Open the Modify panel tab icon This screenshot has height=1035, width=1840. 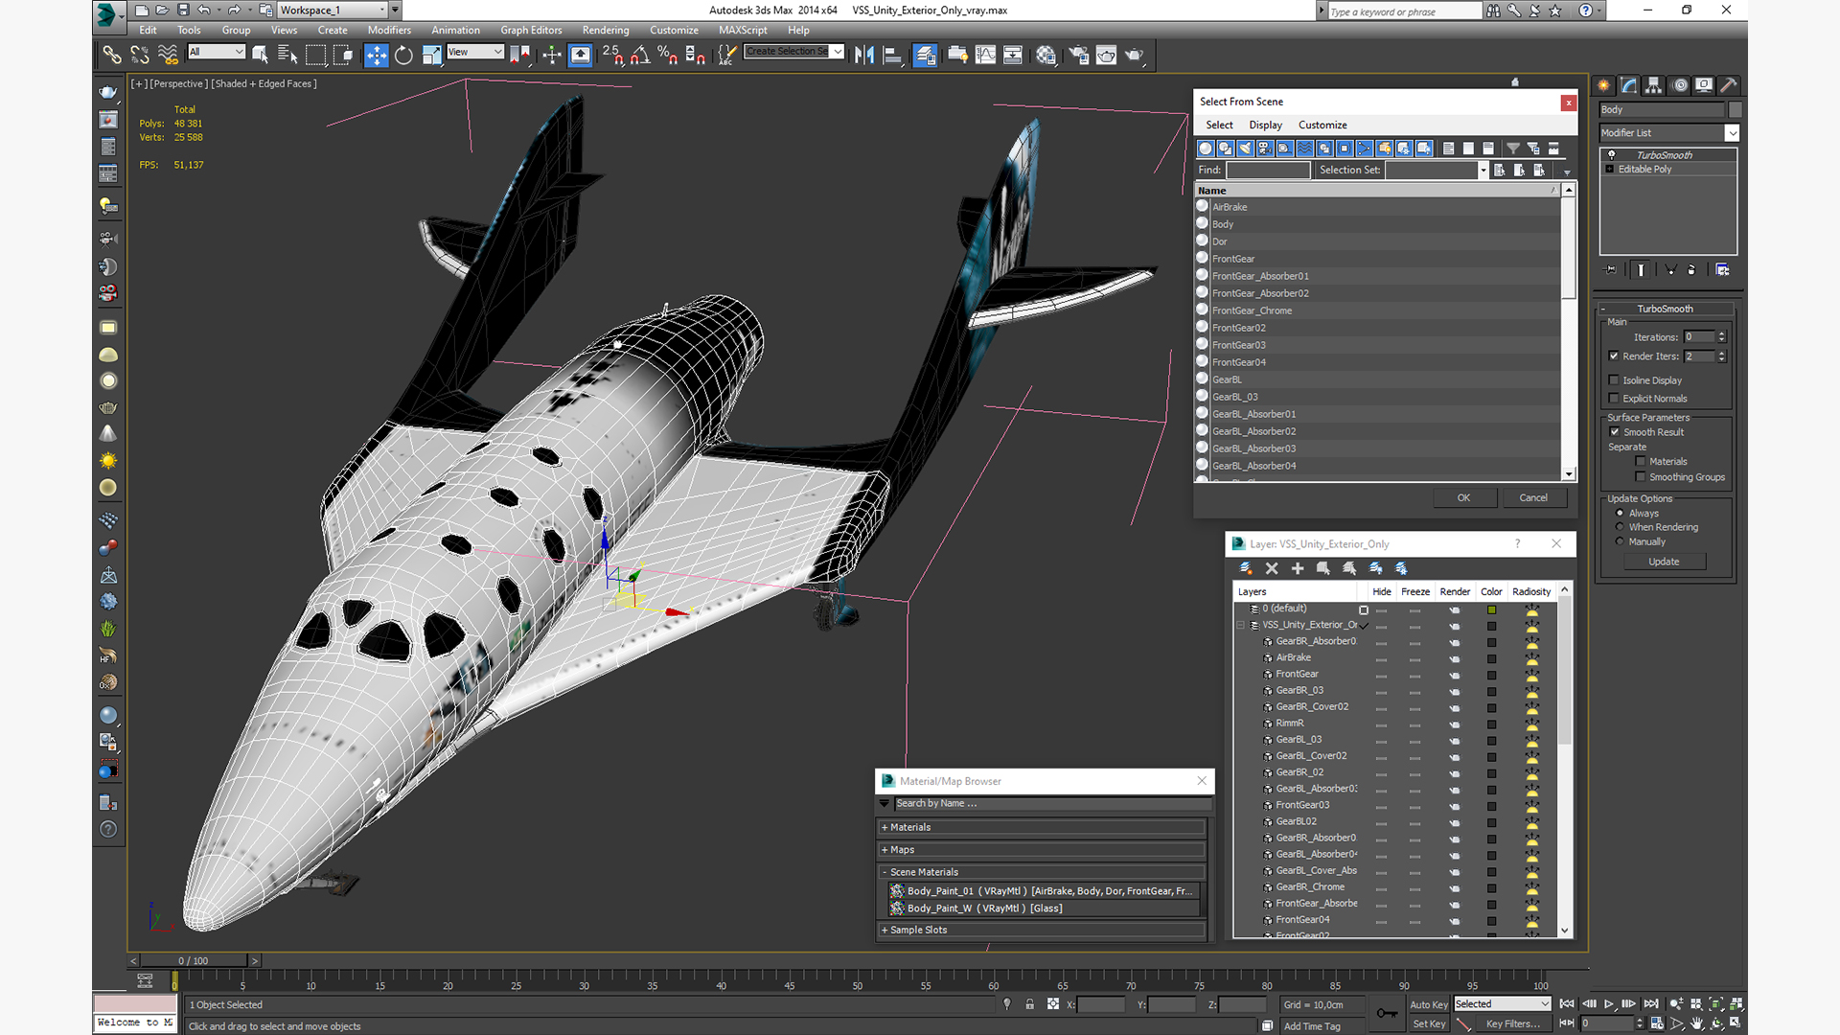click(x=1629, y=84)
